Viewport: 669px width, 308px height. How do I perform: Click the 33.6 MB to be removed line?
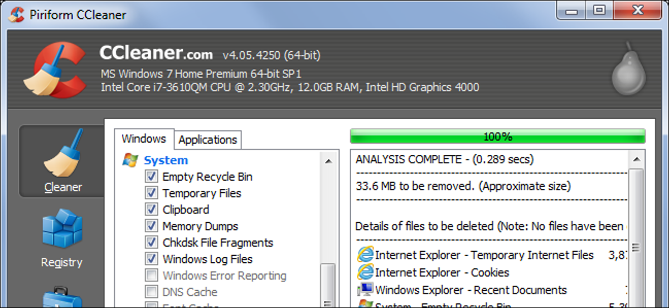tap(463, 186)
